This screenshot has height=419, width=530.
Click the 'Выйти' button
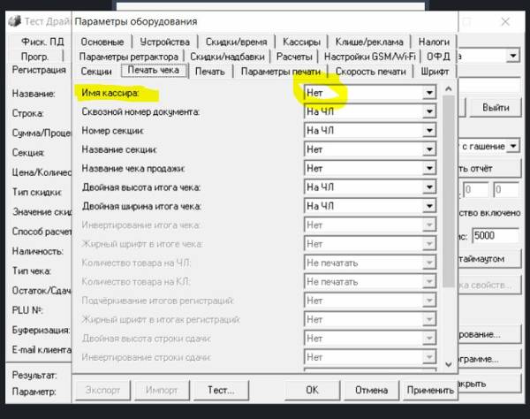click(496, 108)
